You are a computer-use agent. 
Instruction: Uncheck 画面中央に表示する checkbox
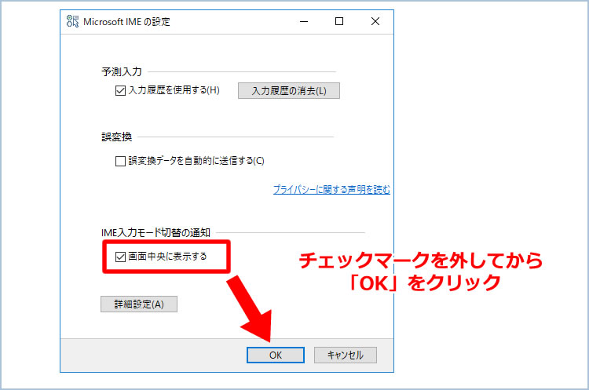[120, 257]
